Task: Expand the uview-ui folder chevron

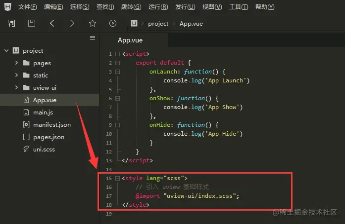Action: (16, 87)
